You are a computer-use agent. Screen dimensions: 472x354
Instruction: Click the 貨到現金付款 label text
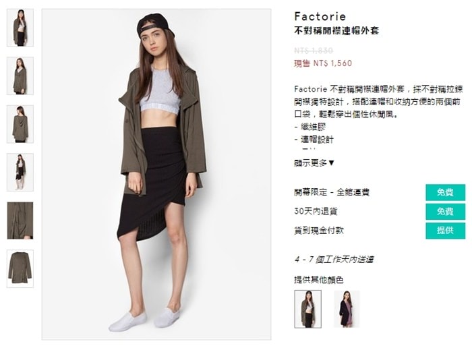tap(319, 231)
